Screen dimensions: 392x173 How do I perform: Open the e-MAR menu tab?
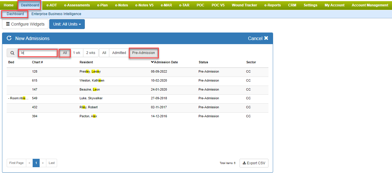coord(166,5)
